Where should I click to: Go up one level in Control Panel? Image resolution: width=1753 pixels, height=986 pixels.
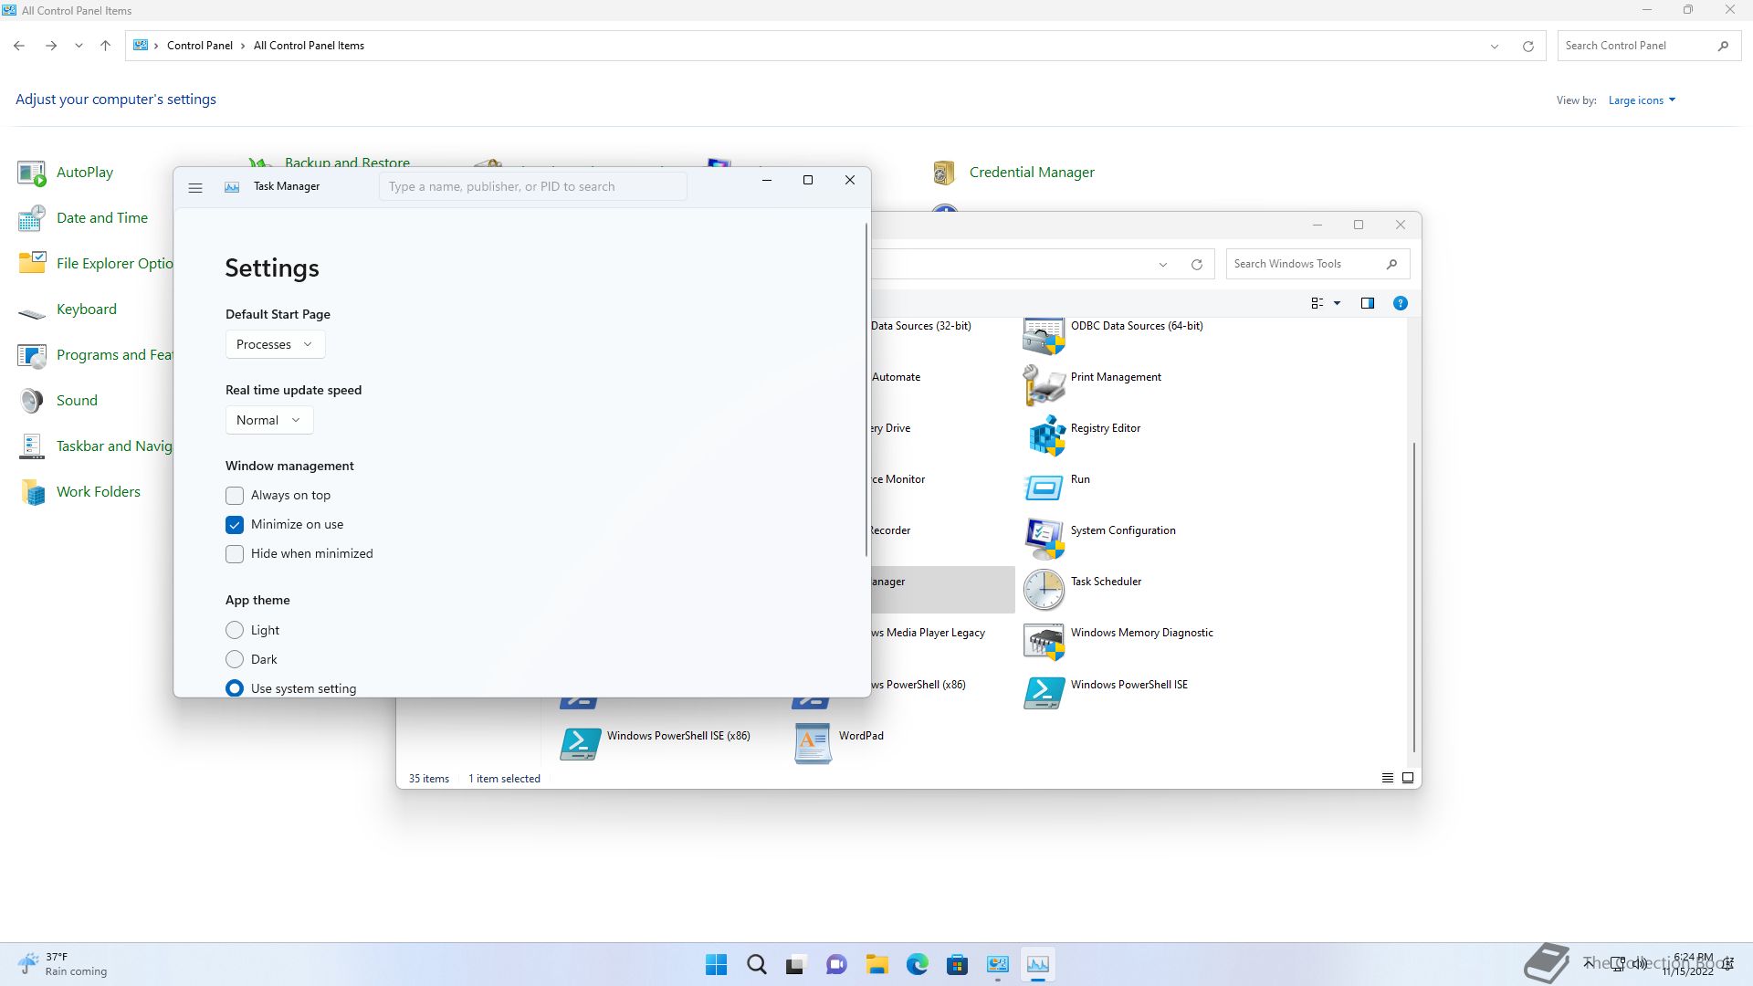[x=105, y=45]
